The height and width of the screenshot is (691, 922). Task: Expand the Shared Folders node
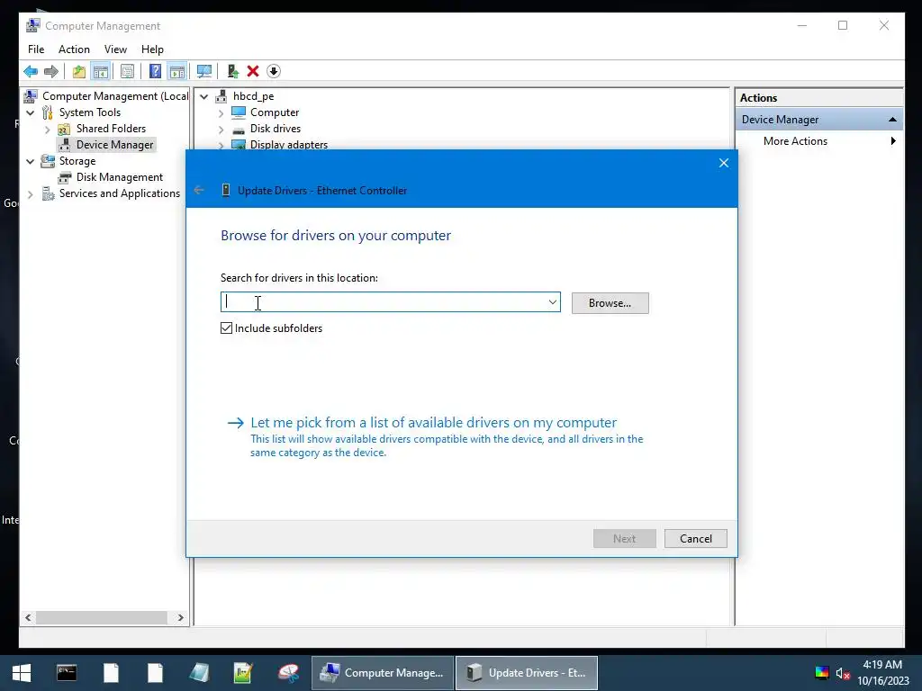coord(48,129)
